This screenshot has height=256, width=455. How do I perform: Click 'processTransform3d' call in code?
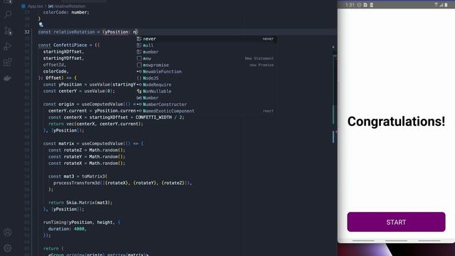coord(76,183)
